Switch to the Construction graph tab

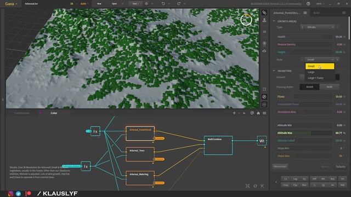22,113
